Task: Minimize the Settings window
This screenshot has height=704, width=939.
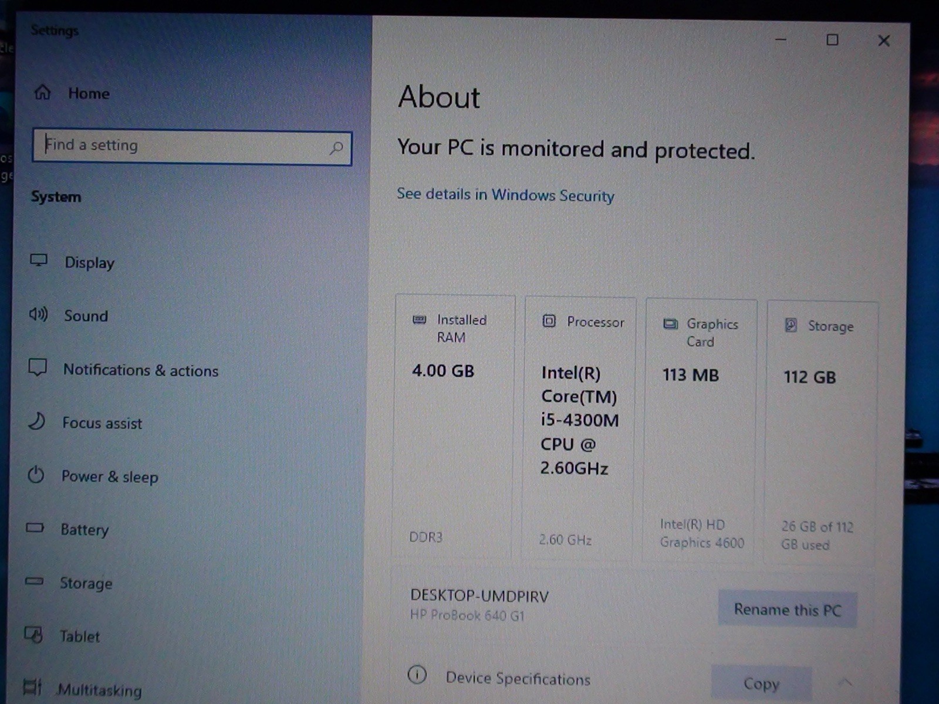Action: [781, 39]
